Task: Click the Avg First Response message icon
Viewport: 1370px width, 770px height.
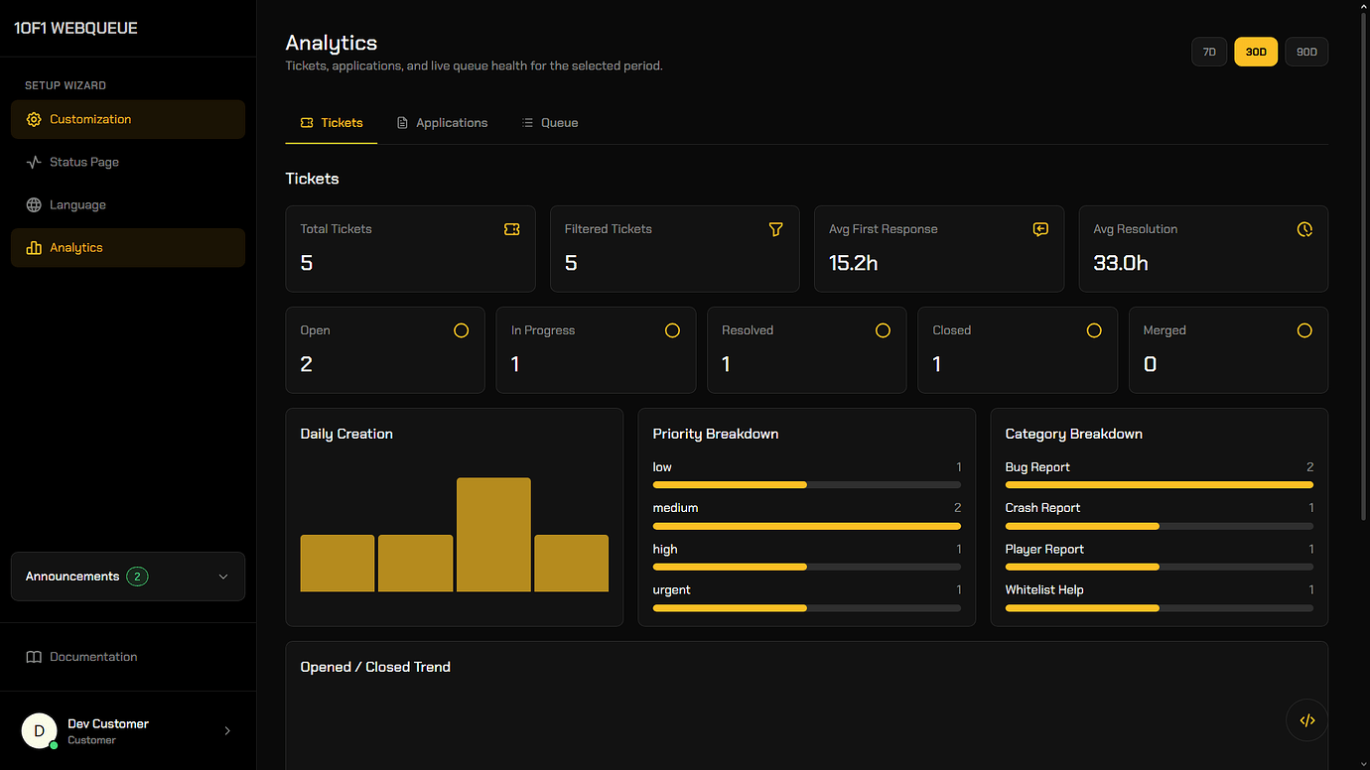Action: pos(1040,229)
